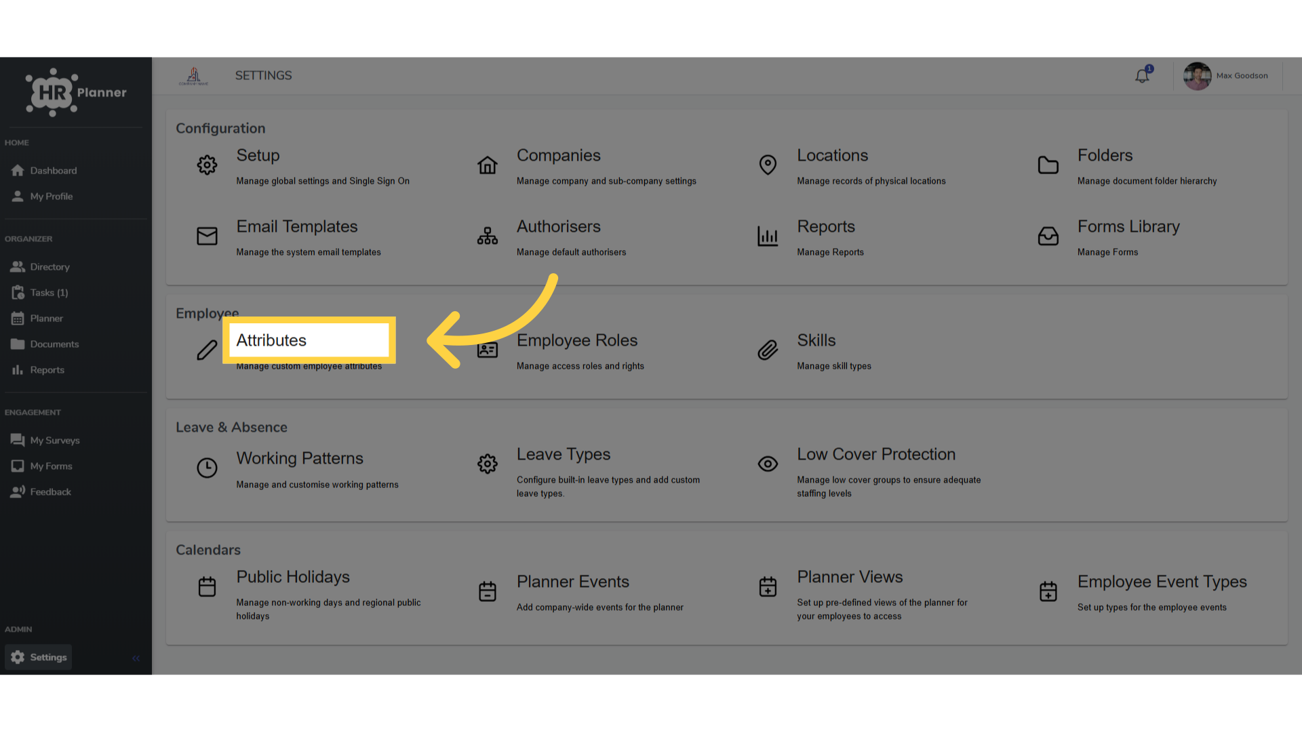The image size is (1302, 732).
Task: Click the Forms Library inbox icon
Action: (1048, 236)
